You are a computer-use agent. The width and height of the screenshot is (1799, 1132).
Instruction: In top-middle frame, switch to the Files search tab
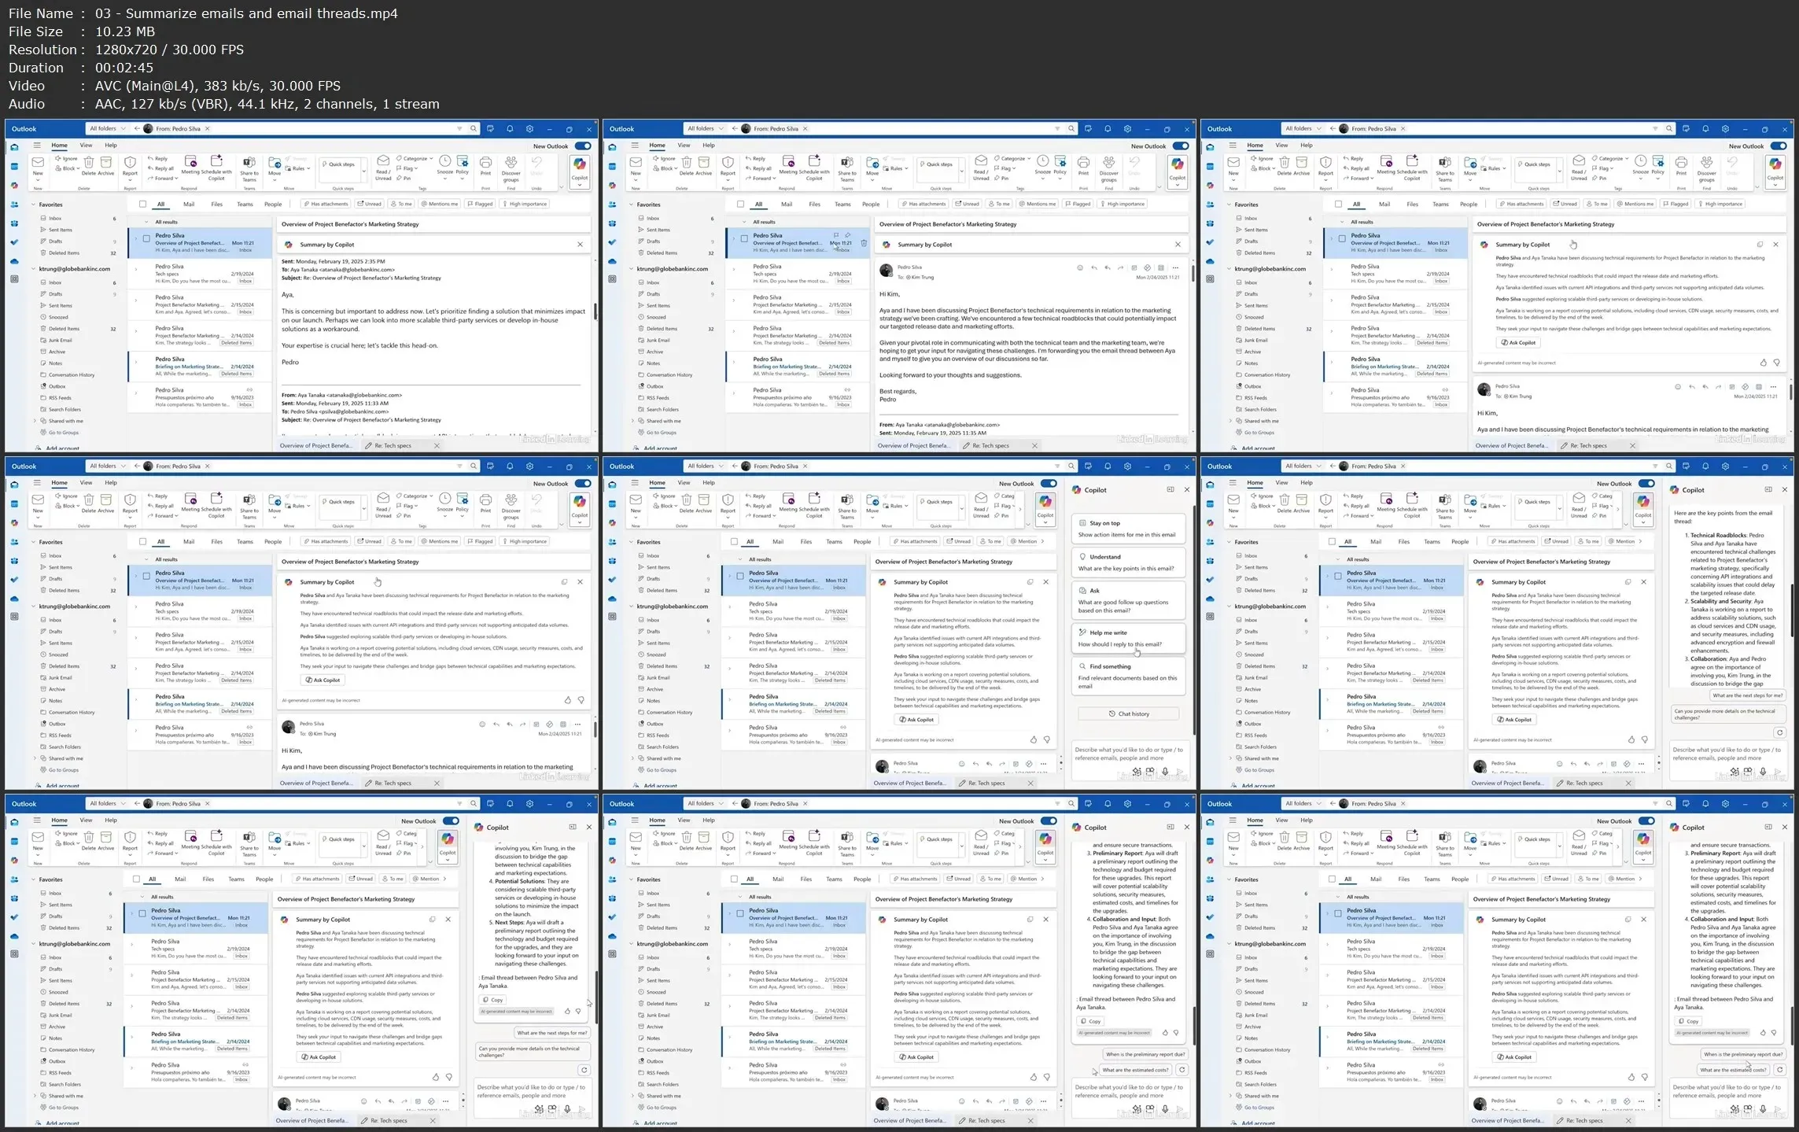815,204
